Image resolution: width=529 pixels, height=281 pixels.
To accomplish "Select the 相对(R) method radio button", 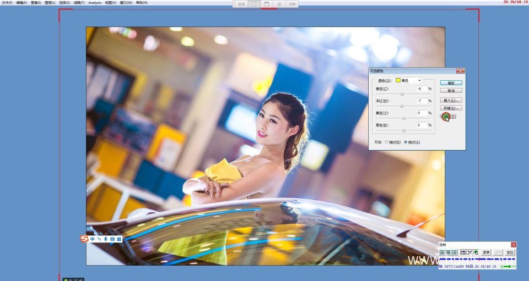I will [386, 142].
